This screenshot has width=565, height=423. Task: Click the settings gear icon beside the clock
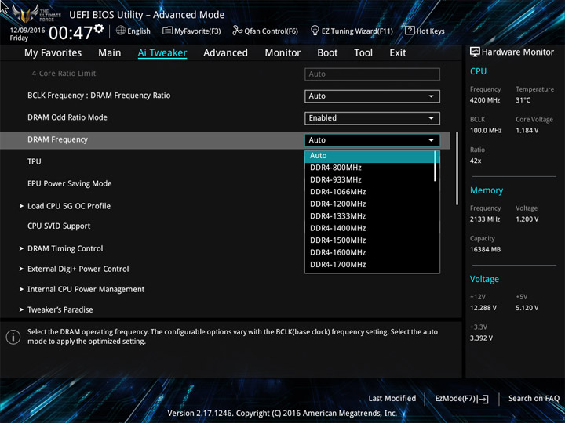tap(99, 29)
